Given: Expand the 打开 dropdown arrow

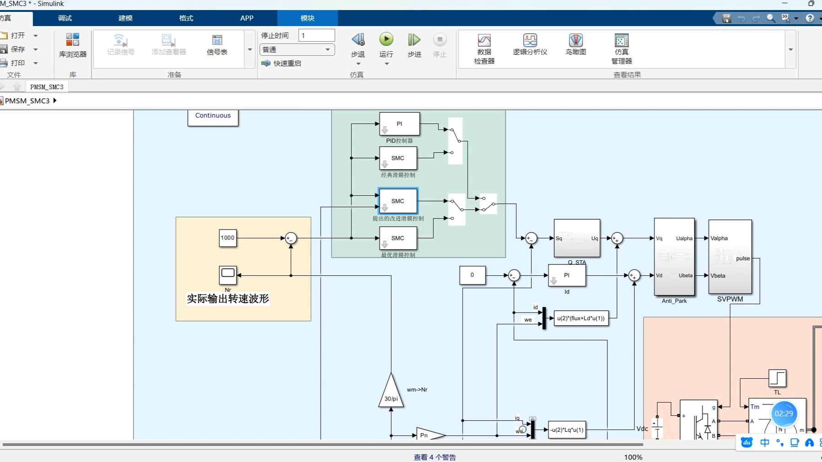Looking at the screenshot, I should click(x=36, y=35).
